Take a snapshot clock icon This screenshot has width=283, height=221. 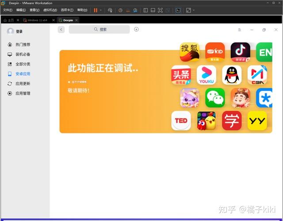click(x=120, y=10)
